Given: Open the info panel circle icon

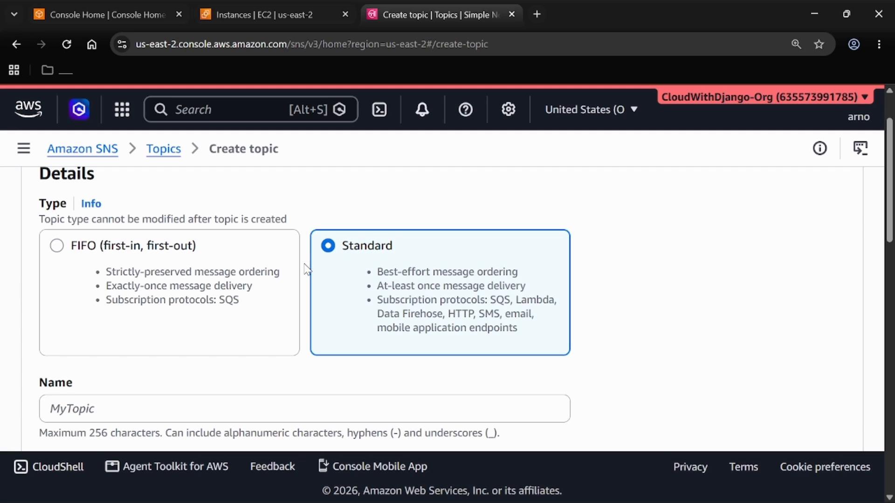Looking at the screenshot, I should (x=820, y=148).
